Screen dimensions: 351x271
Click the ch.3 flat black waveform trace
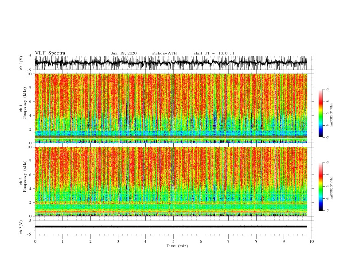(x=171, y=227)
